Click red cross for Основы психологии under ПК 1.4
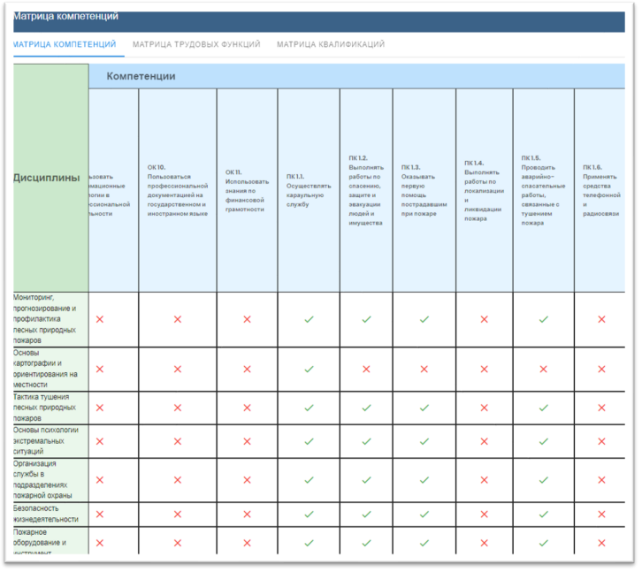Viewport: 642px width, 572px height. point(484,441)
